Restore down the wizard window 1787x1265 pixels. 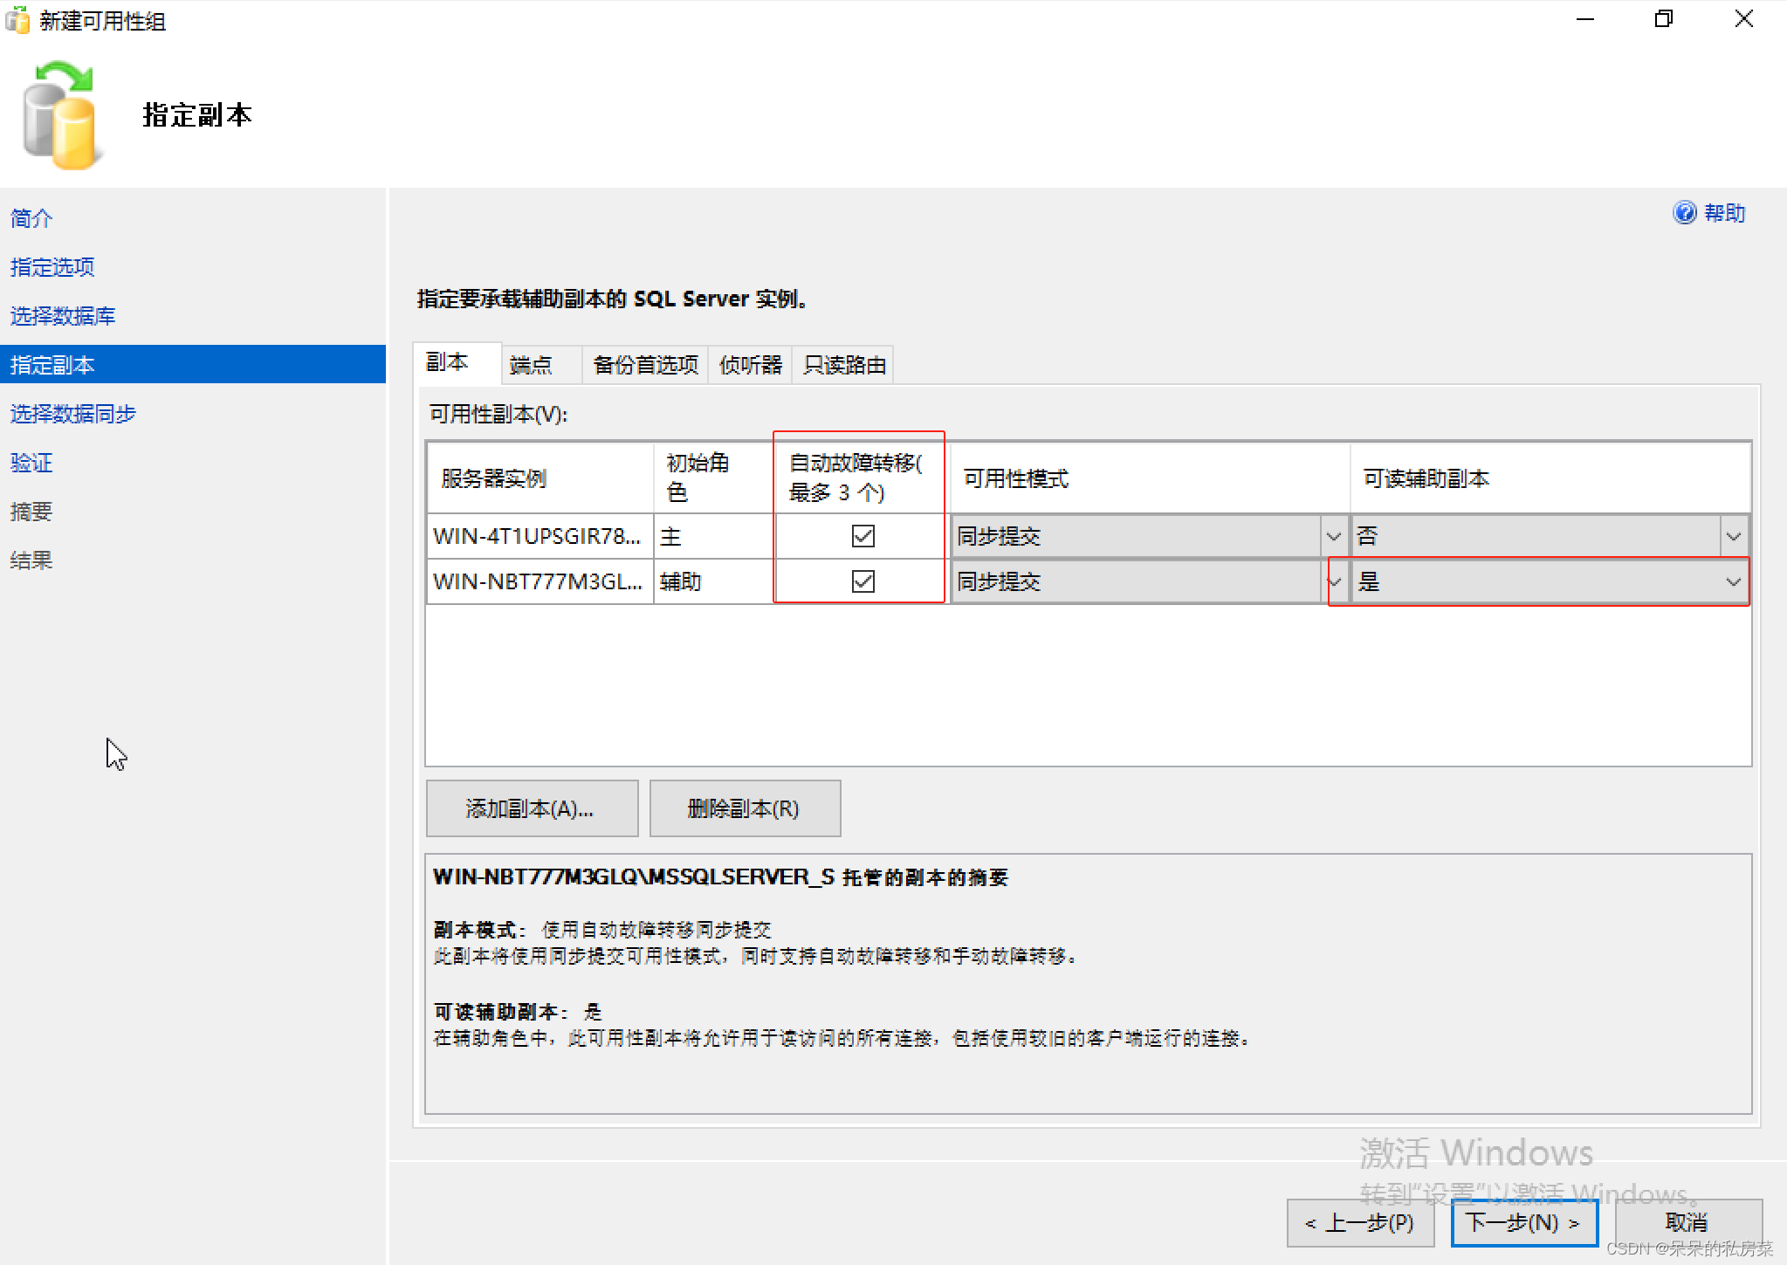(x=1664, y=19)
